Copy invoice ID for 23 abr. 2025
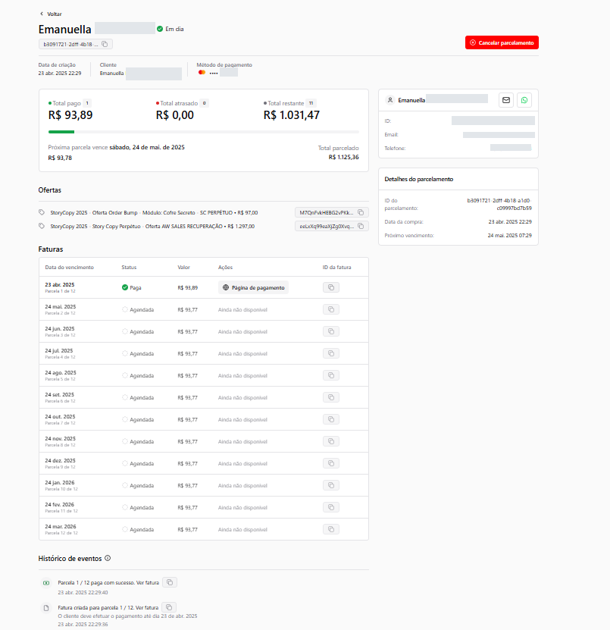This screenshot has width=610, height=630. tap(331, 287)
